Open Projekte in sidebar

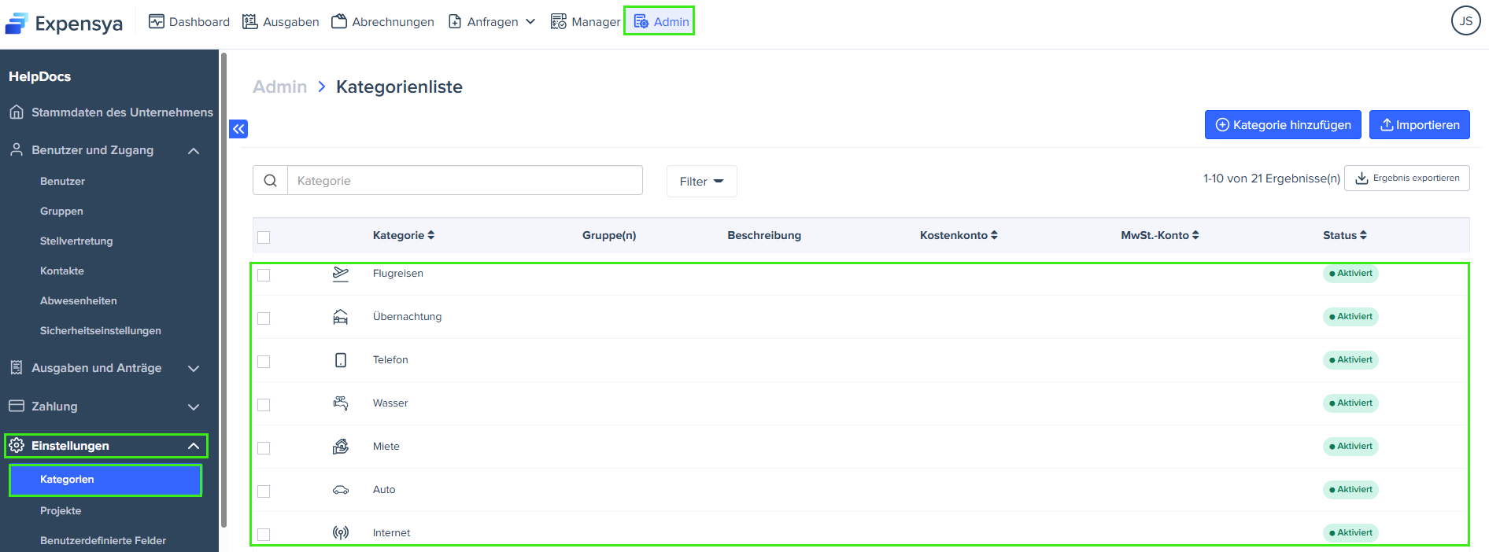click(x=61, y=510)
